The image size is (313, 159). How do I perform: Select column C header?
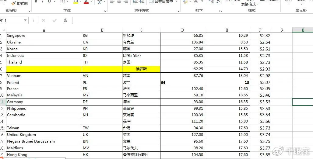(x=141, y=30)
